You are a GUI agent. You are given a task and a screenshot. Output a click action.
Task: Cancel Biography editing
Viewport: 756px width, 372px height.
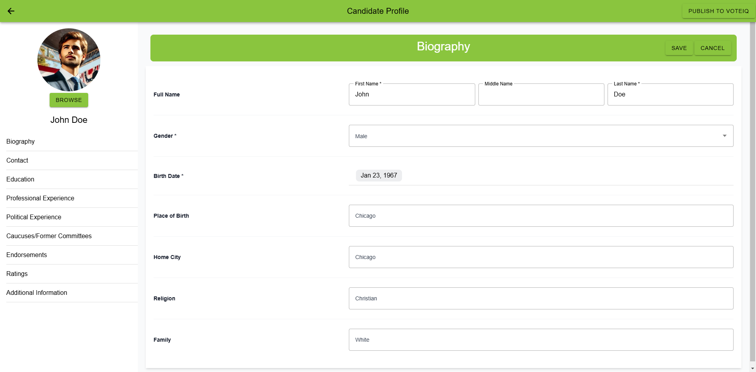[x=712, y=48]
